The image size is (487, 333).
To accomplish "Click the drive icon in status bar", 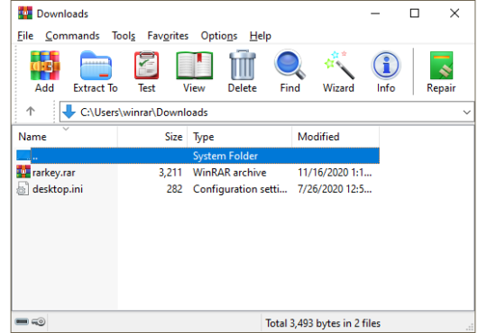I will point(22,321).
